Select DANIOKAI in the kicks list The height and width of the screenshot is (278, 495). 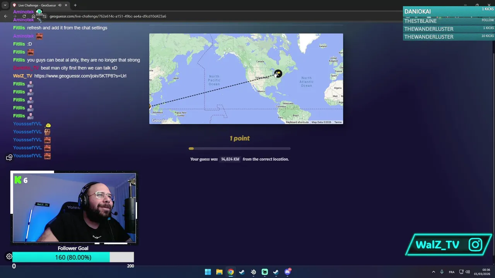[449, 12]
